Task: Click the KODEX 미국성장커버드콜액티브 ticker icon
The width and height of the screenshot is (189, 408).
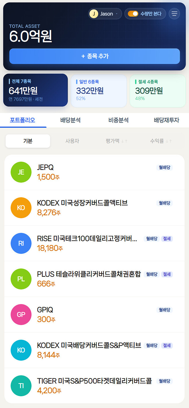Action: pos(21,208)
